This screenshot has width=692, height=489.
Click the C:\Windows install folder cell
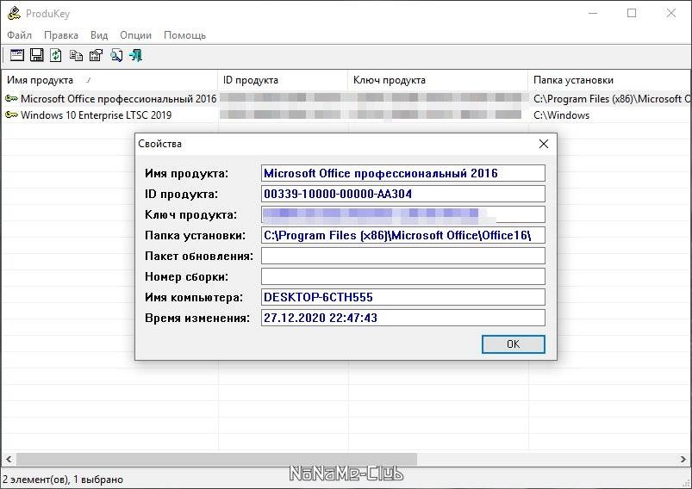click(x=561, y=115)
